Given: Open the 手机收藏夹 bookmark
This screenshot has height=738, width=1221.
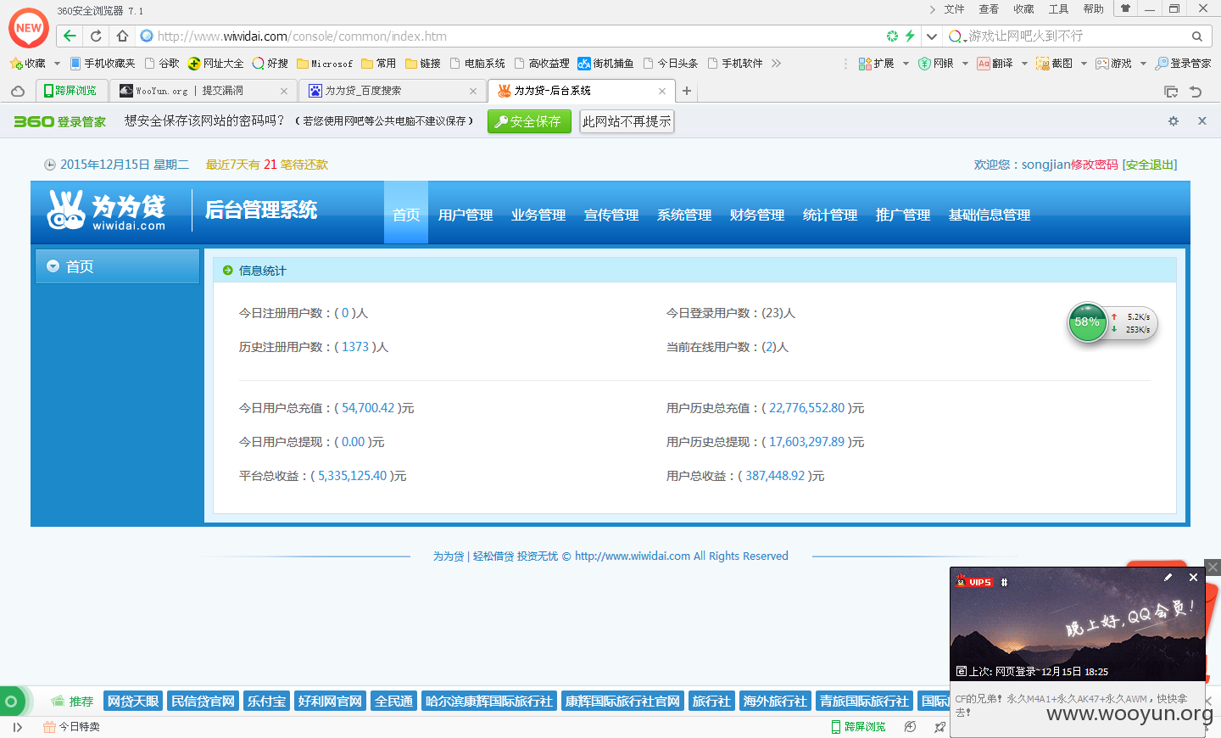Looking at the screenshot, I should (103, 64).
